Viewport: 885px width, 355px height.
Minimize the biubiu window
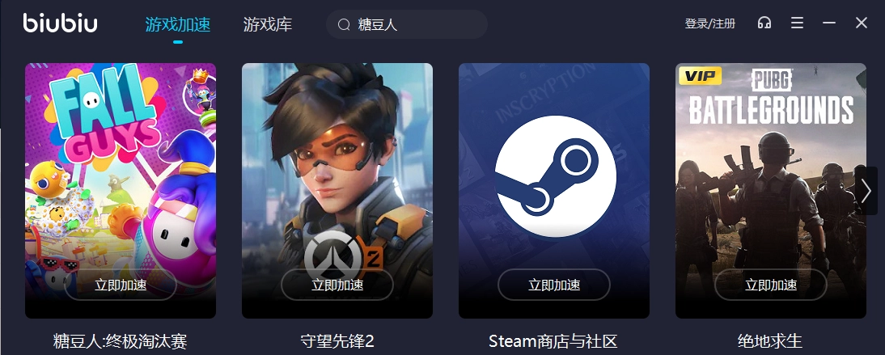[829, 23]
